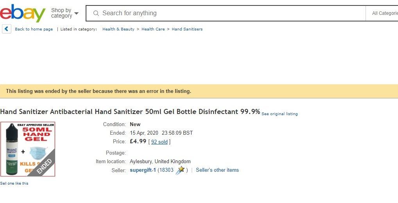Go back to home page link

point(34,29)
